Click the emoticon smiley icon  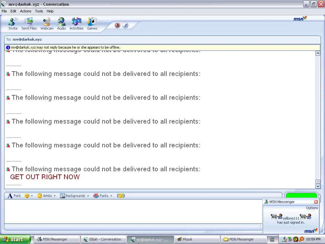(27, 196)
